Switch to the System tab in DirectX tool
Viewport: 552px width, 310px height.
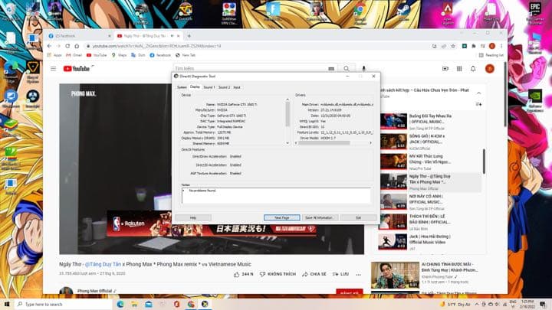point(182,87)
